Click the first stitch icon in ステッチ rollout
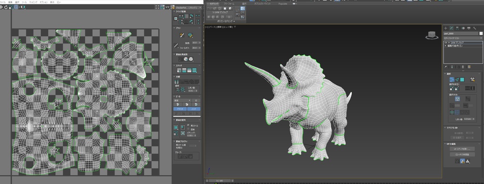Image resolution: width=484 pixels, height=184 pixels. (x=179, y=70)
